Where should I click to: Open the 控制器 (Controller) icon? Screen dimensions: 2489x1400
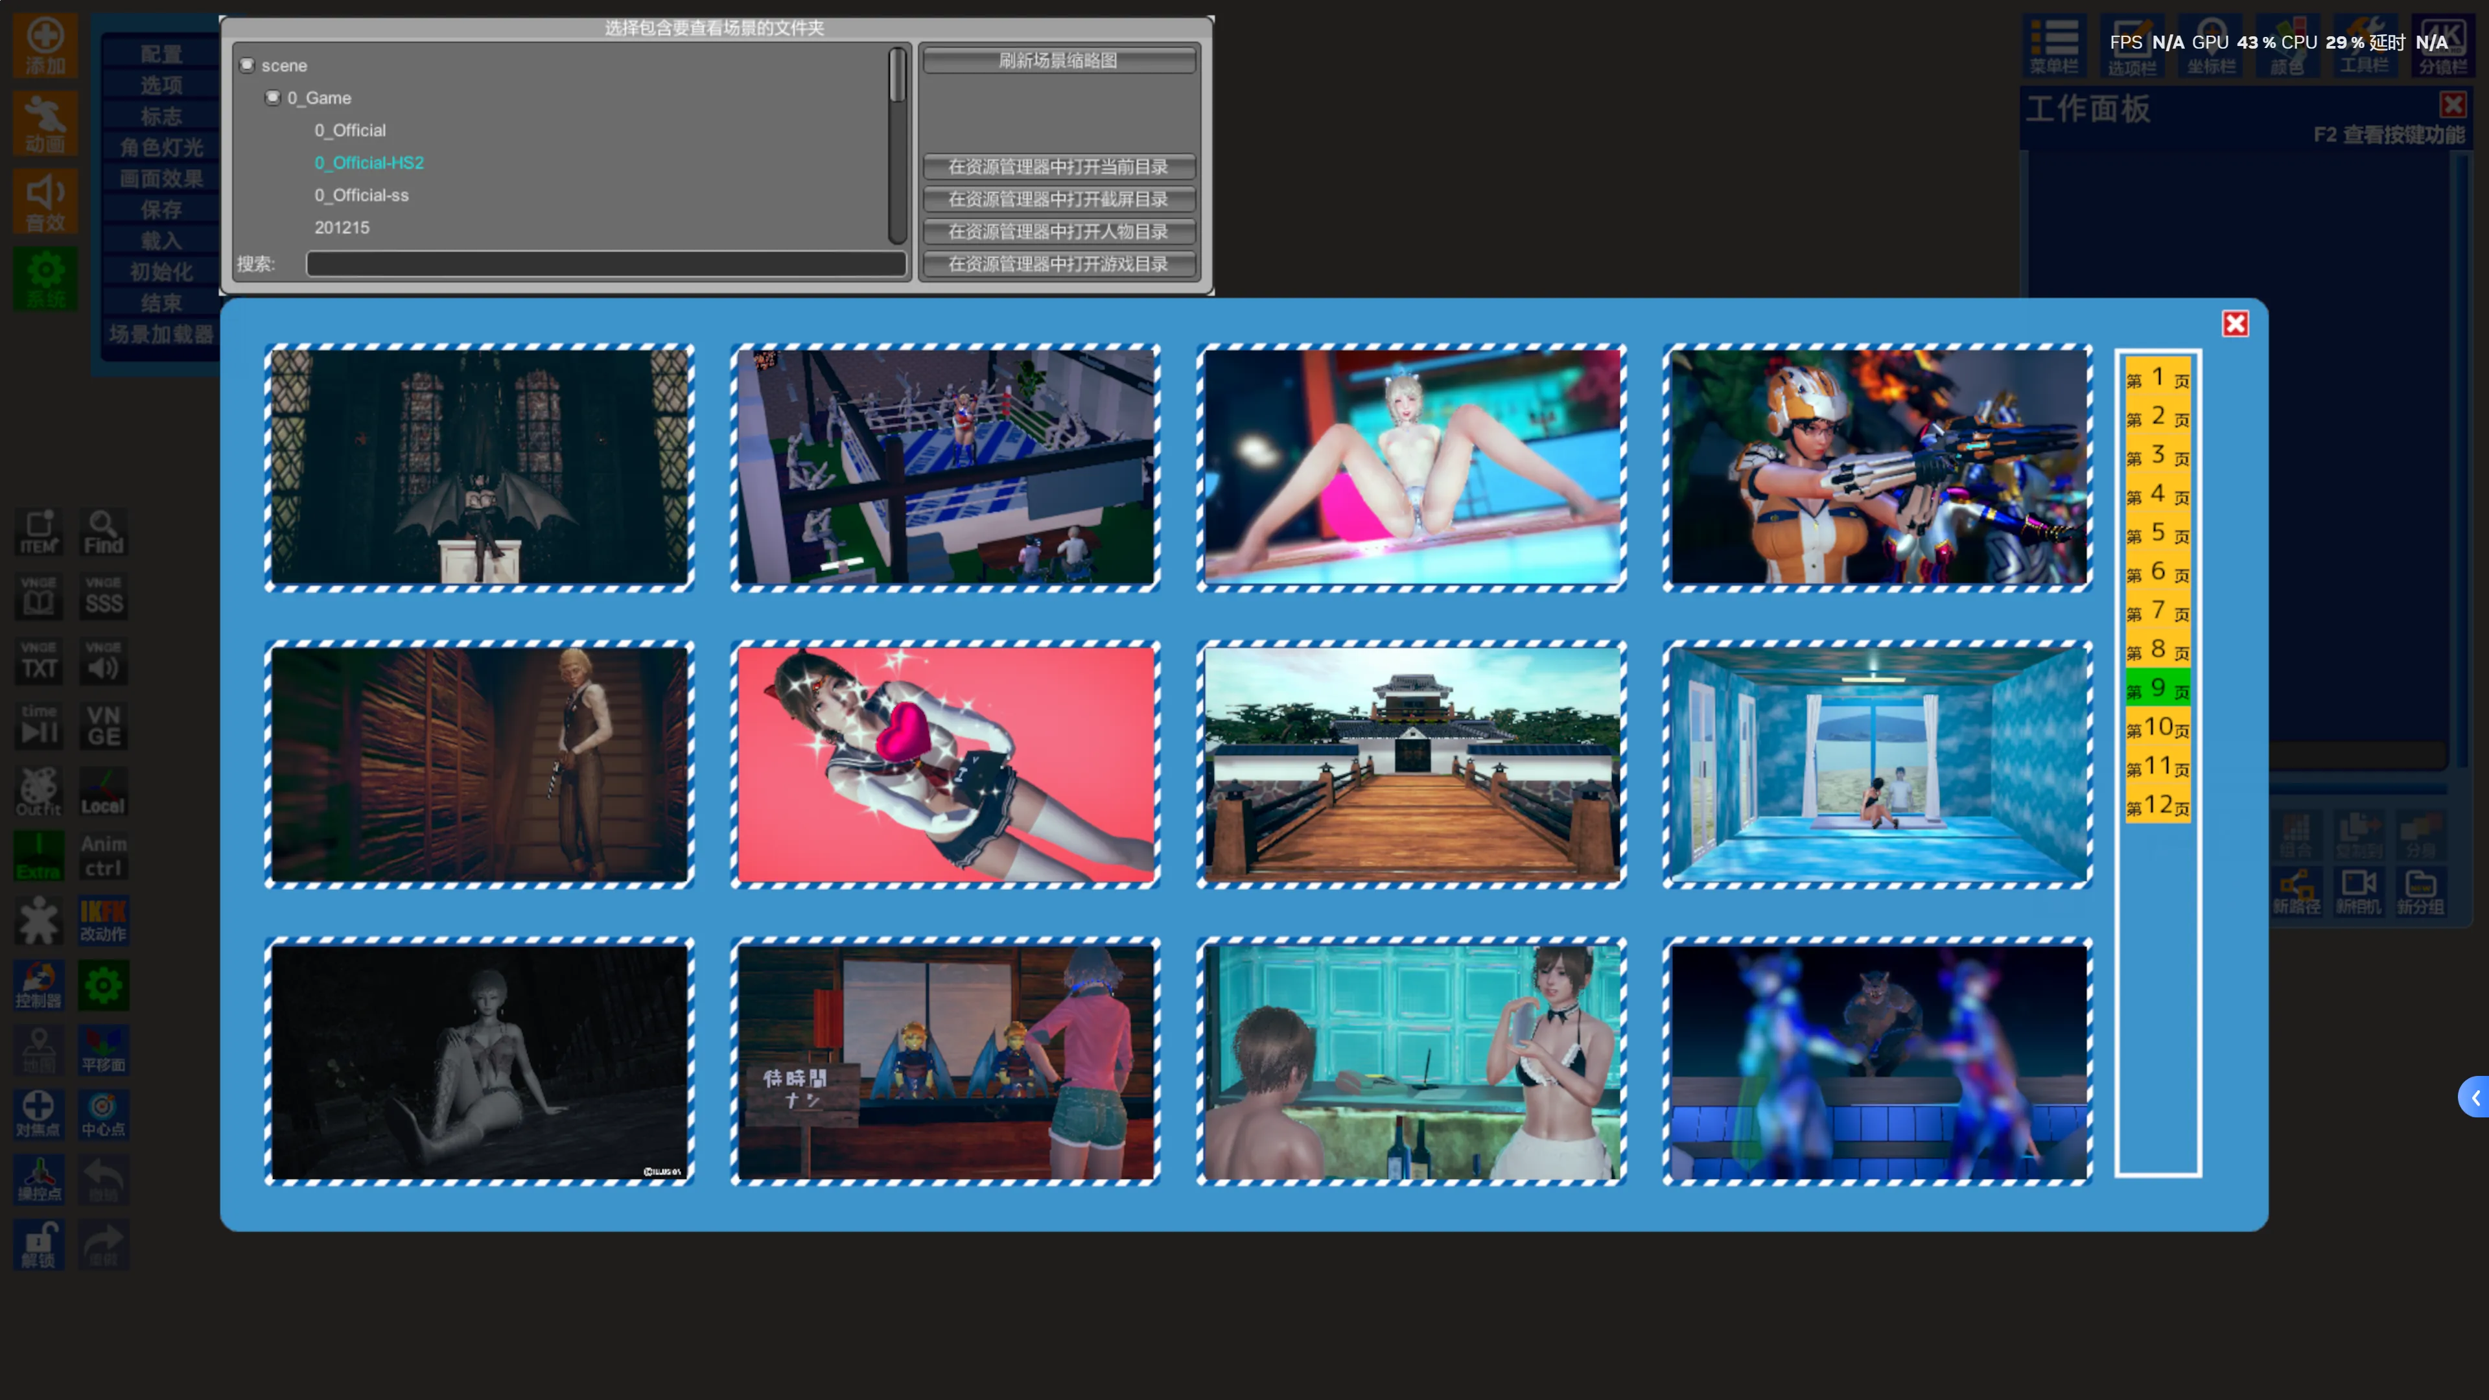[39, 985]
